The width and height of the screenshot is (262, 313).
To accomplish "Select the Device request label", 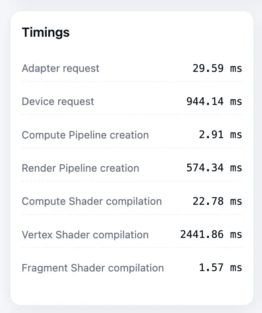I will pyautogui.click(x=58, y=101).
